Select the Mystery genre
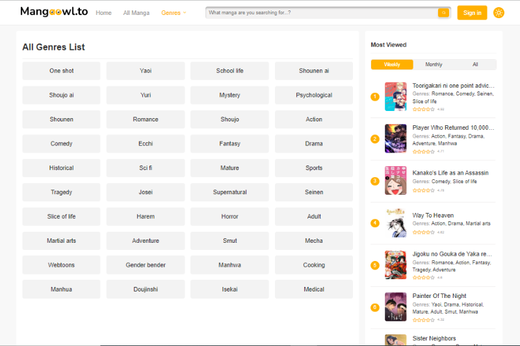520x346 pixels. point(229,95)
